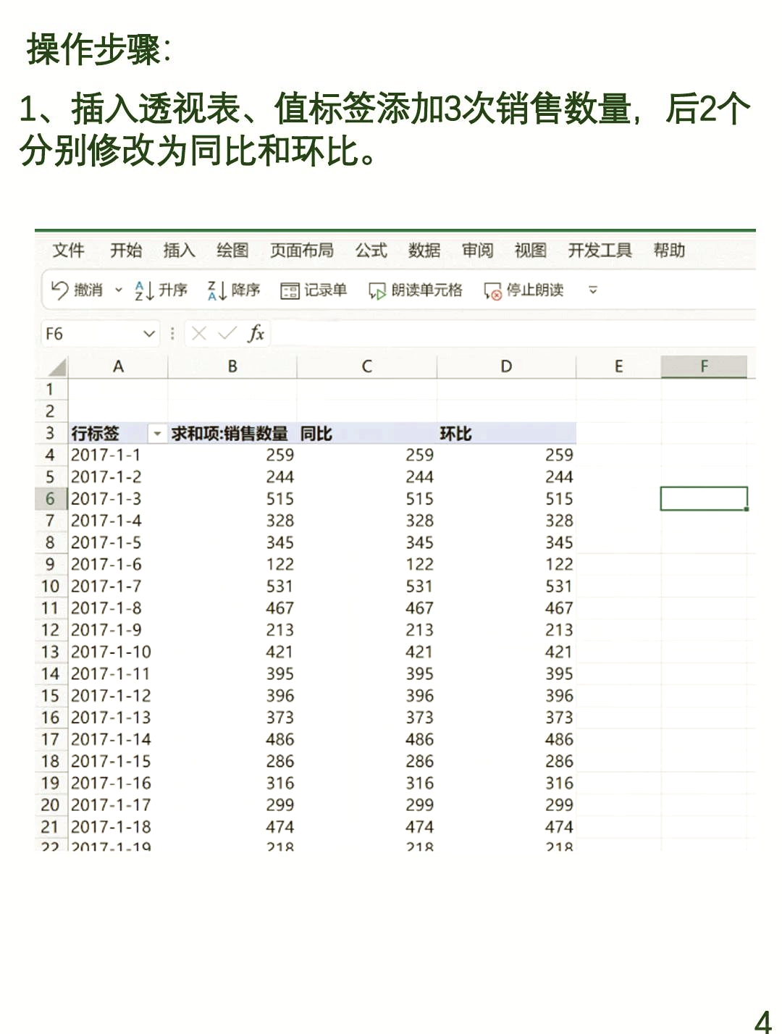Select the active cell F6

click(x=704, y=499)
